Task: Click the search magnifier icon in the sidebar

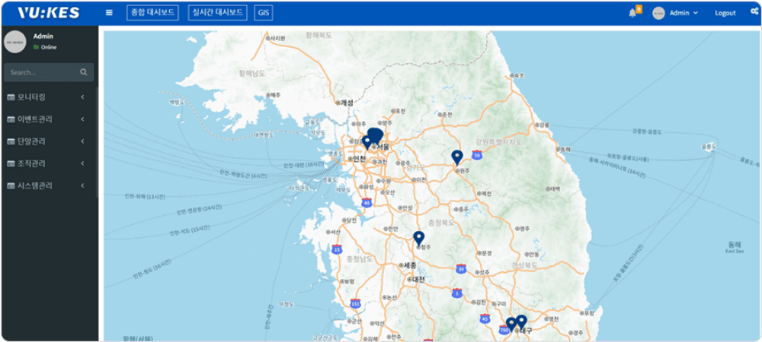Action: 84,73
